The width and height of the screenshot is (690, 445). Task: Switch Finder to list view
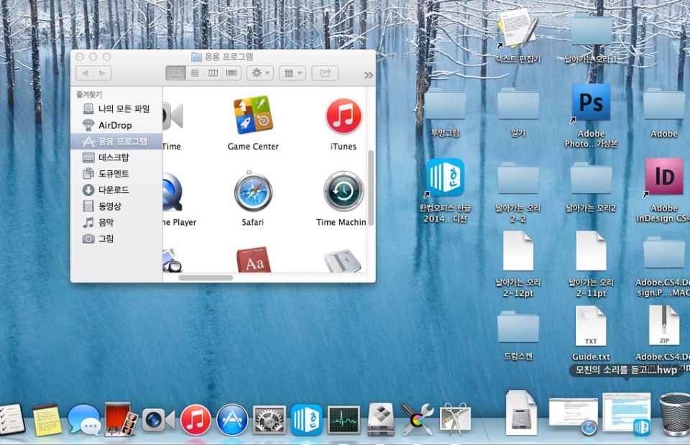194,73
